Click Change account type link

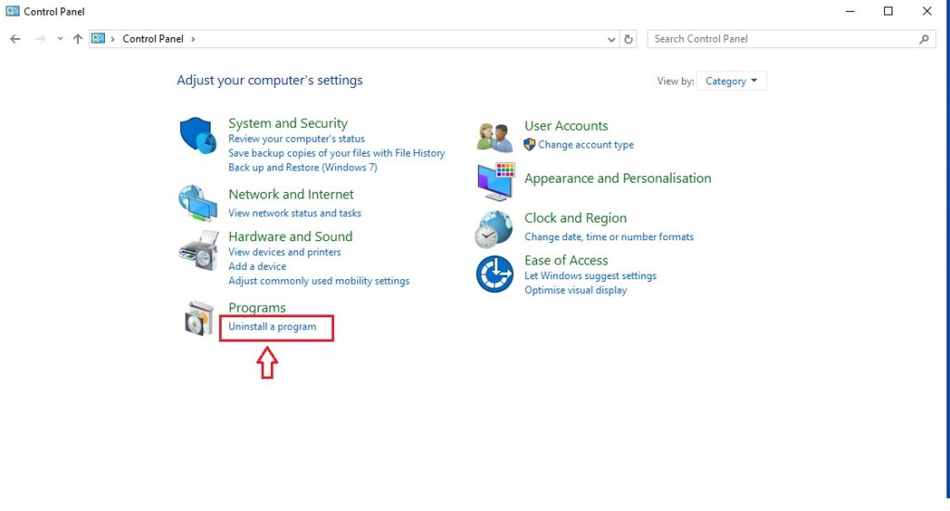[585, 145]
